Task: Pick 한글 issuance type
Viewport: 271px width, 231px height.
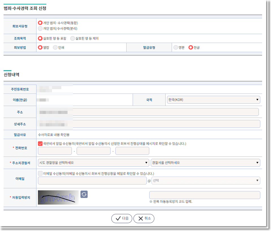Action: [x=190, y=48]
